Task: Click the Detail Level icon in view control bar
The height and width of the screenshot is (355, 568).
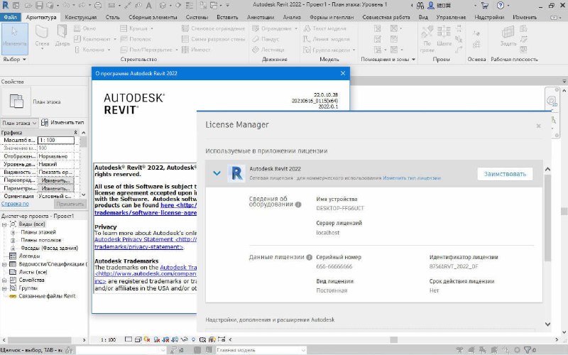Action: (129, 339)
